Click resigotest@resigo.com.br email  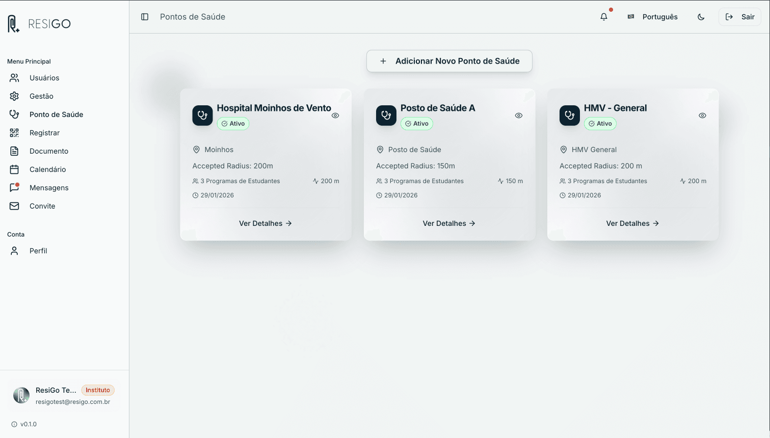coord(73,402)
